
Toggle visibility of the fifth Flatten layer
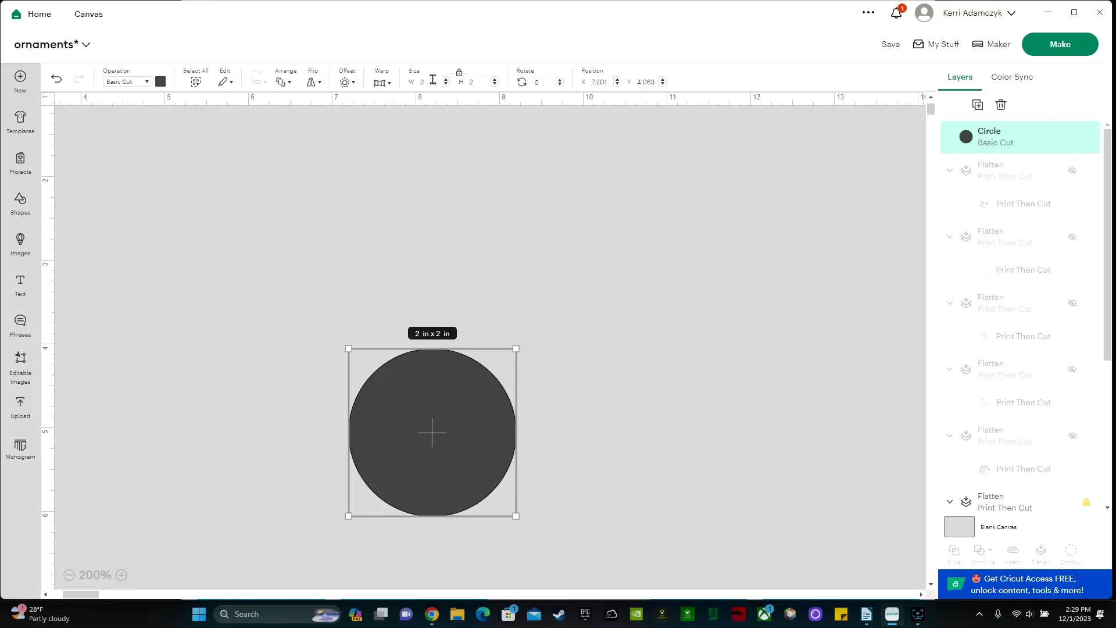[1072, 436]
